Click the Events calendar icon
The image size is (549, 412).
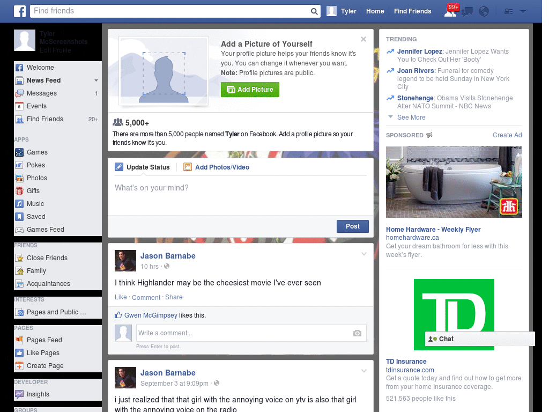(19, 106)
